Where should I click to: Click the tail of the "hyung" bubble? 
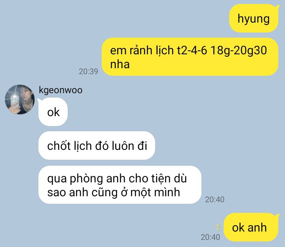[277, 7]
